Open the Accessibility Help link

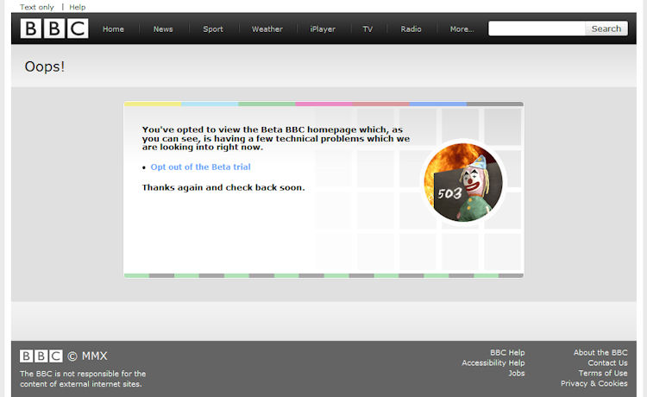click(493, 362)
